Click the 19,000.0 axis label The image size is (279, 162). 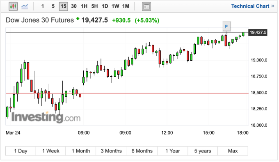[x=259, y=60]
